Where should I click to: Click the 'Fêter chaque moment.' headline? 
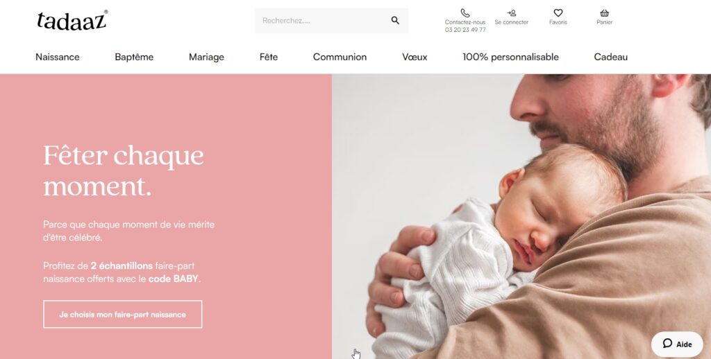pyautogui.click(x=124, y=170)
